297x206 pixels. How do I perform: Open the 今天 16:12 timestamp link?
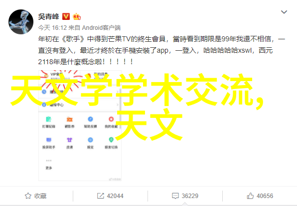pyautogui.click(x=52, y=28)
